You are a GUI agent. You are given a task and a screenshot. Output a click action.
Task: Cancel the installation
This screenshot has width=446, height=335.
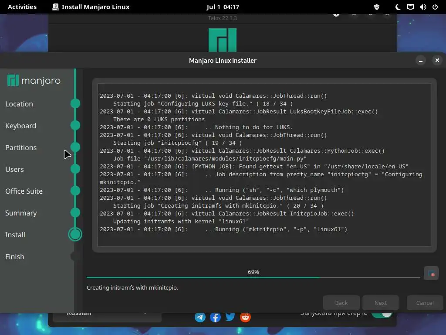tap(425, 303)
